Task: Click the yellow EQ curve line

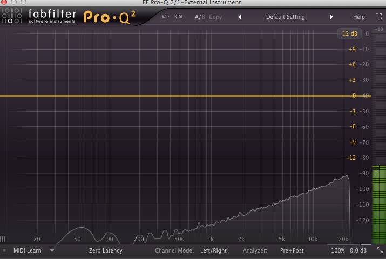Action: [162, 96]
